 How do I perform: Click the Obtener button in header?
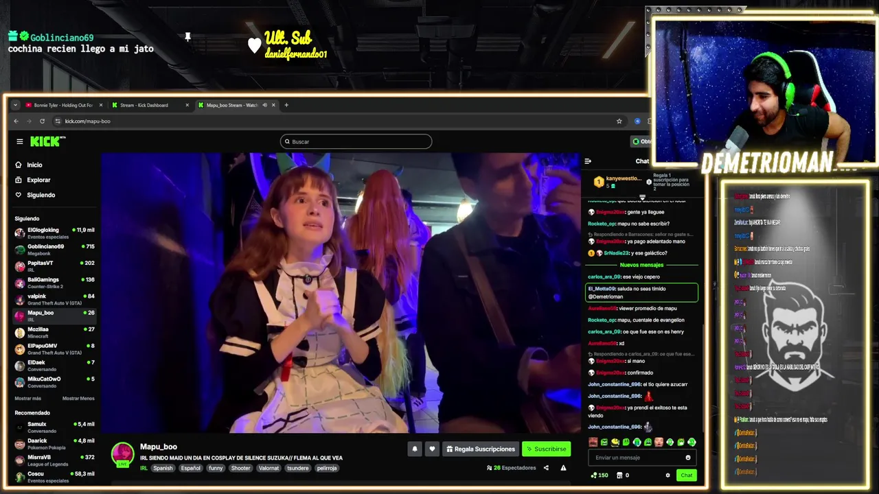pos(641,141)
